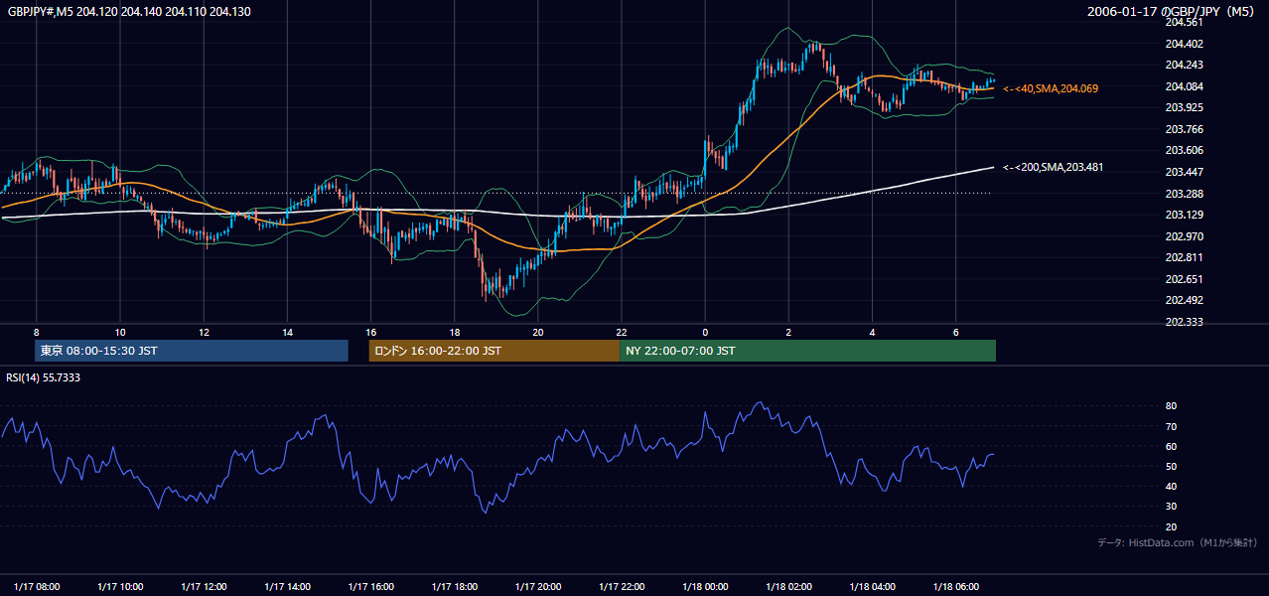Viewport: 1269px width, 596px height.
Task: Click price level 203.288 on price axis
Action: 1184,194
